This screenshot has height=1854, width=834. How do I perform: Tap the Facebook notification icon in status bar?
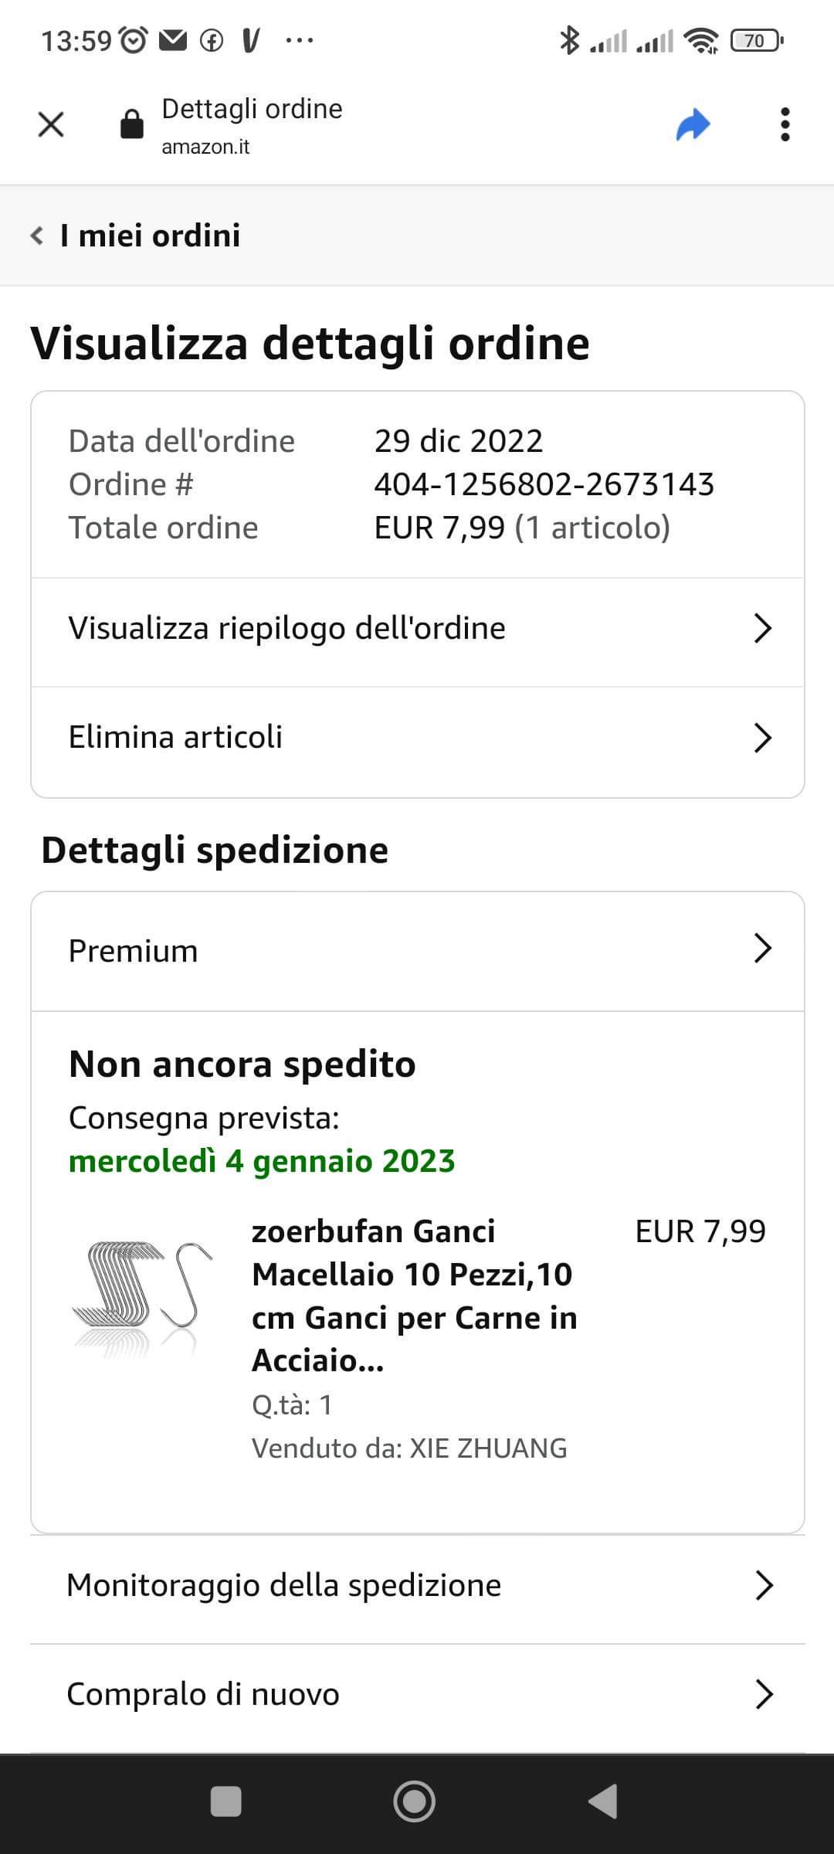[212, 40]
